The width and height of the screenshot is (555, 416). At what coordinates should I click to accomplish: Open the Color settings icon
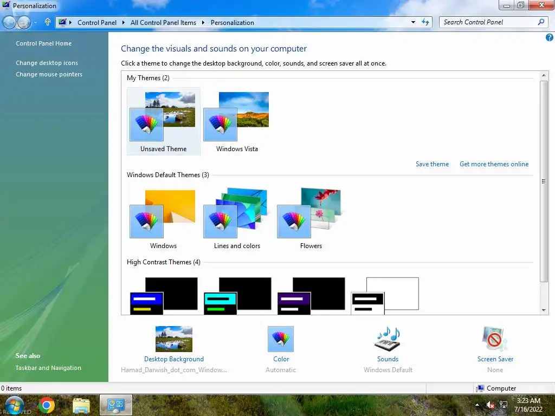point(281,339)
